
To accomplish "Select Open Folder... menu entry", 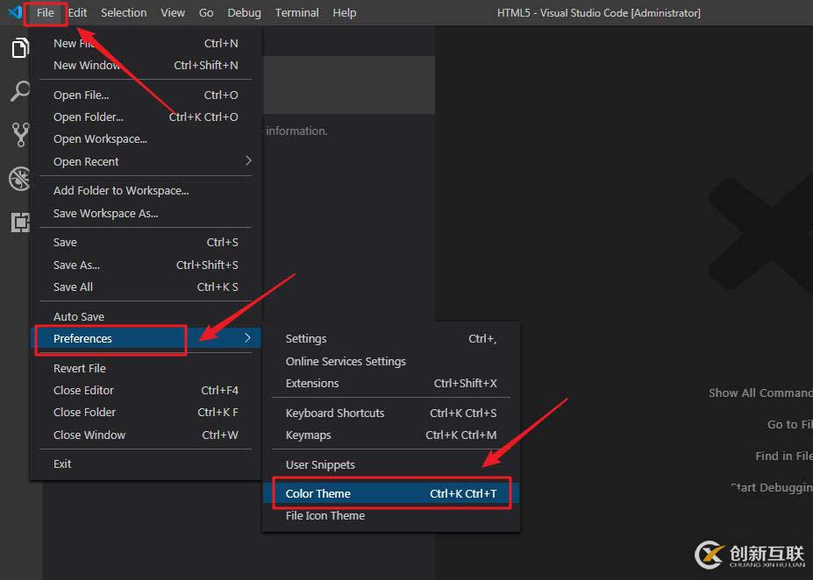I will tap(146, 117).
